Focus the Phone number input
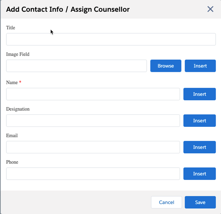 (93, 174)
